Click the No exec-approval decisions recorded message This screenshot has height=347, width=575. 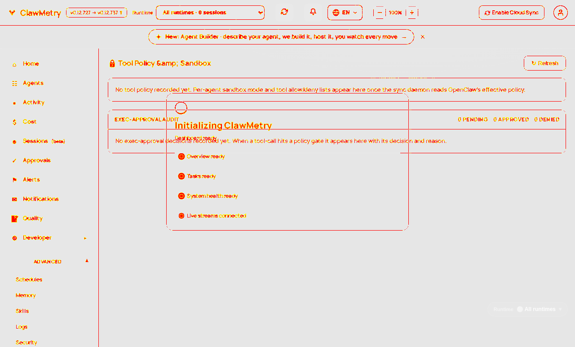[281, 141]
